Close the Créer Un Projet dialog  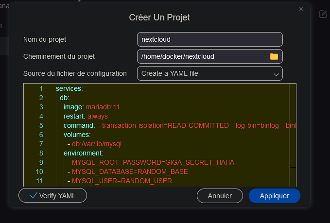[x=301, y=9]
